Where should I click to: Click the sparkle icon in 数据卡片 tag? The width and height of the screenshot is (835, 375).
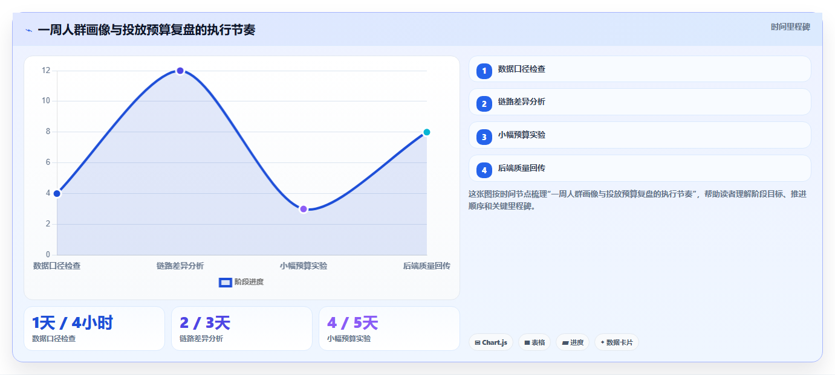pyautogui.click(x=603, y=342)
